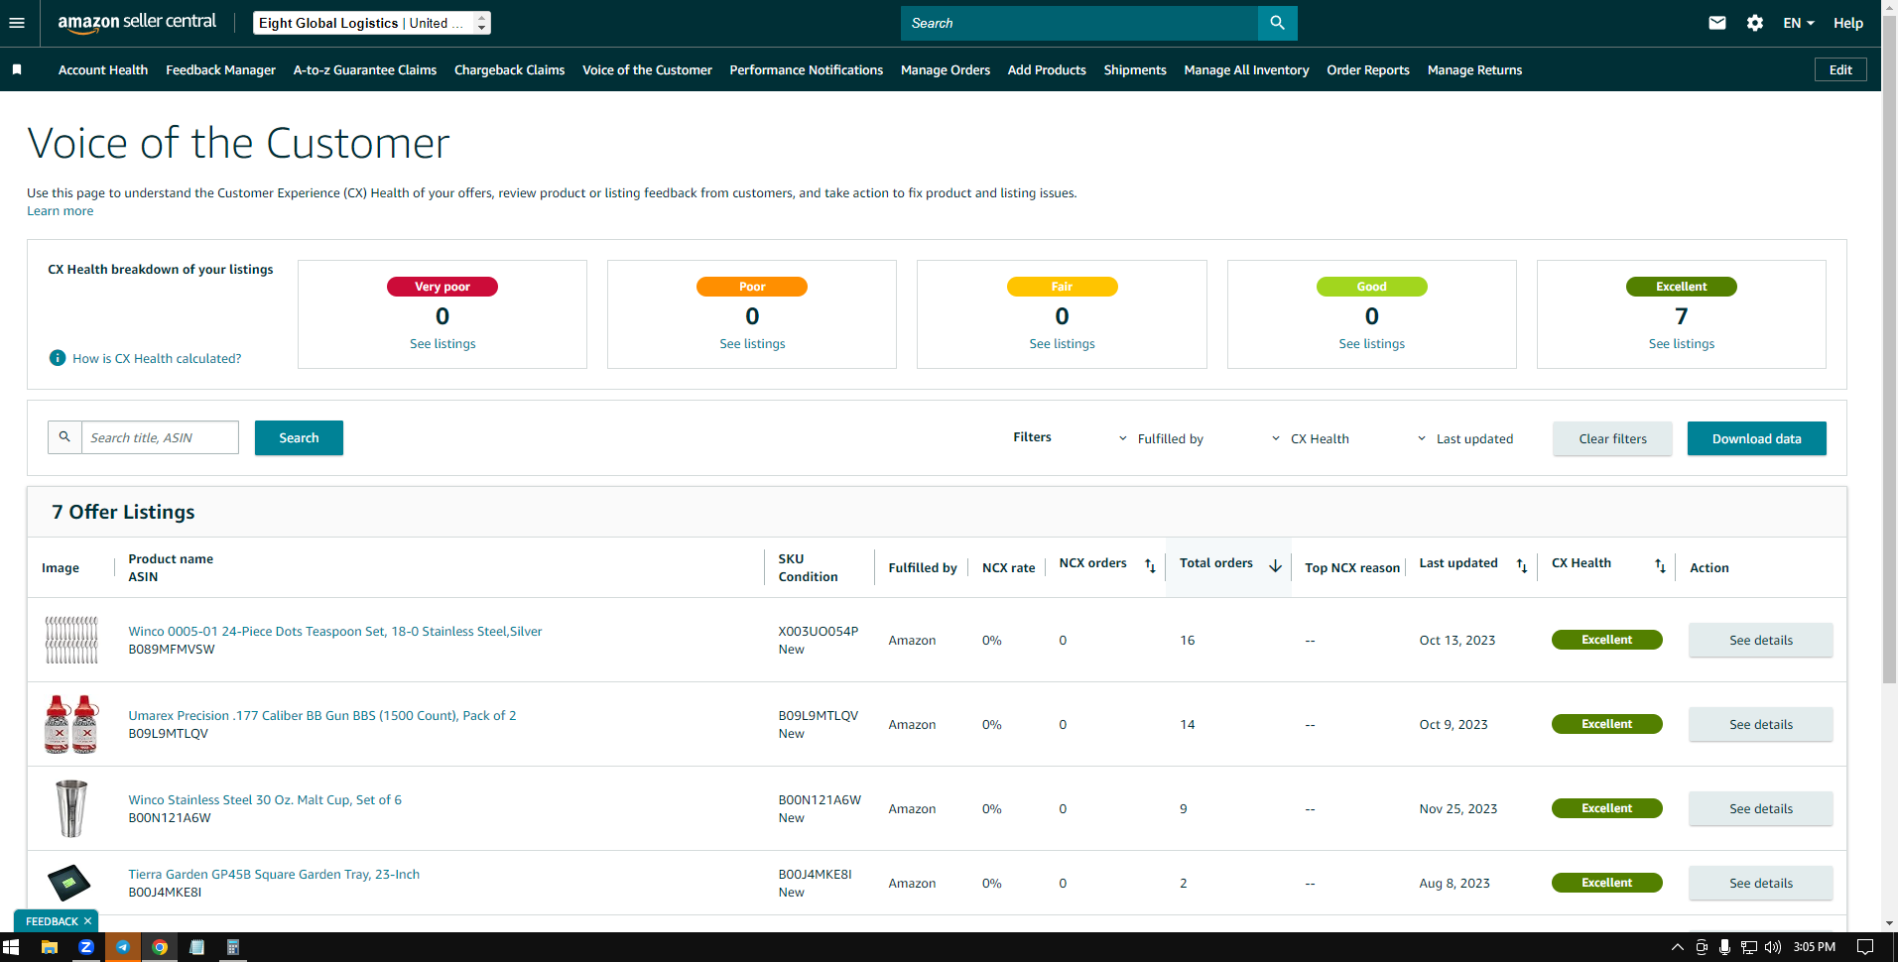Screen dimensions: 1898x962
Task: Click the Winco malt cup thumbnail
Action: pos(71,808)
